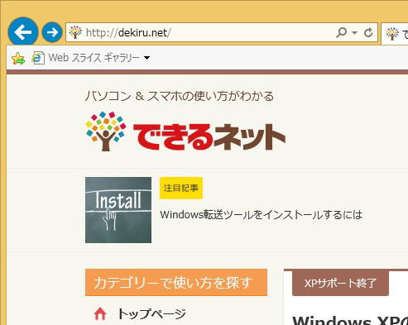The height and width of the screenshot is (325, 408).
Task: Click the add-to-favorites star icon
Action: pyautogui.click(x=18, y=58)
